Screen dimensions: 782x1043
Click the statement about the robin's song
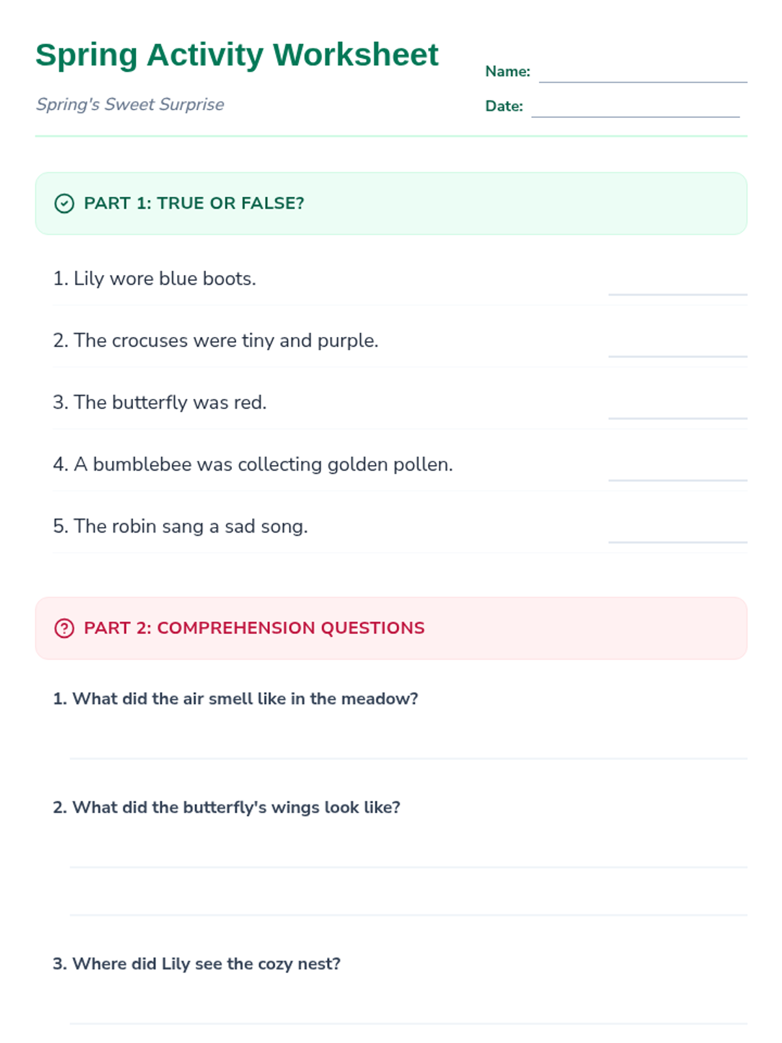[x=181, y=526]
